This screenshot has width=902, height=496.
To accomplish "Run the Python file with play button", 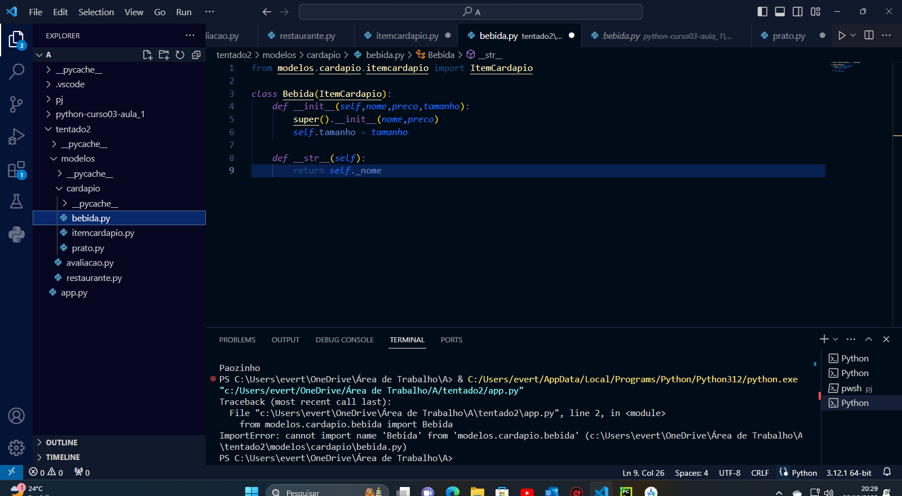I will click(x=842, y=35).
